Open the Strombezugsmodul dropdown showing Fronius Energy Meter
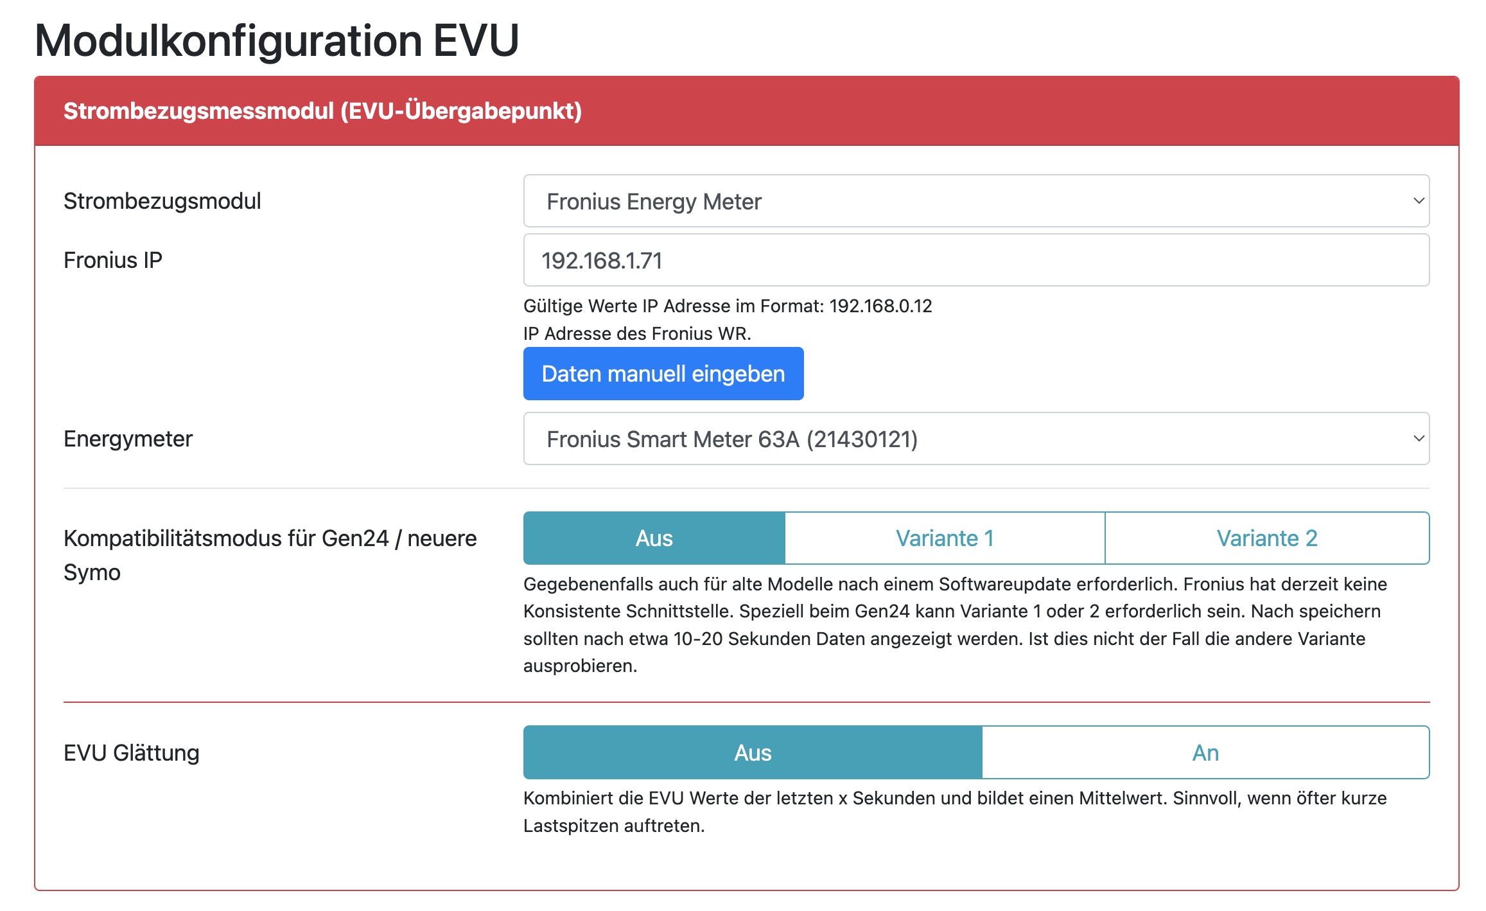Viewport: 1486px width, 911px height. point(975,201)
